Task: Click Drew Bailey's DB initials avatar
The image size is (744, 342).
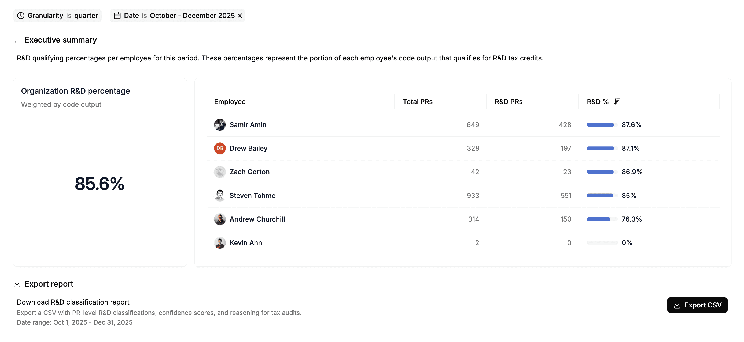Action: click(220, 148)
